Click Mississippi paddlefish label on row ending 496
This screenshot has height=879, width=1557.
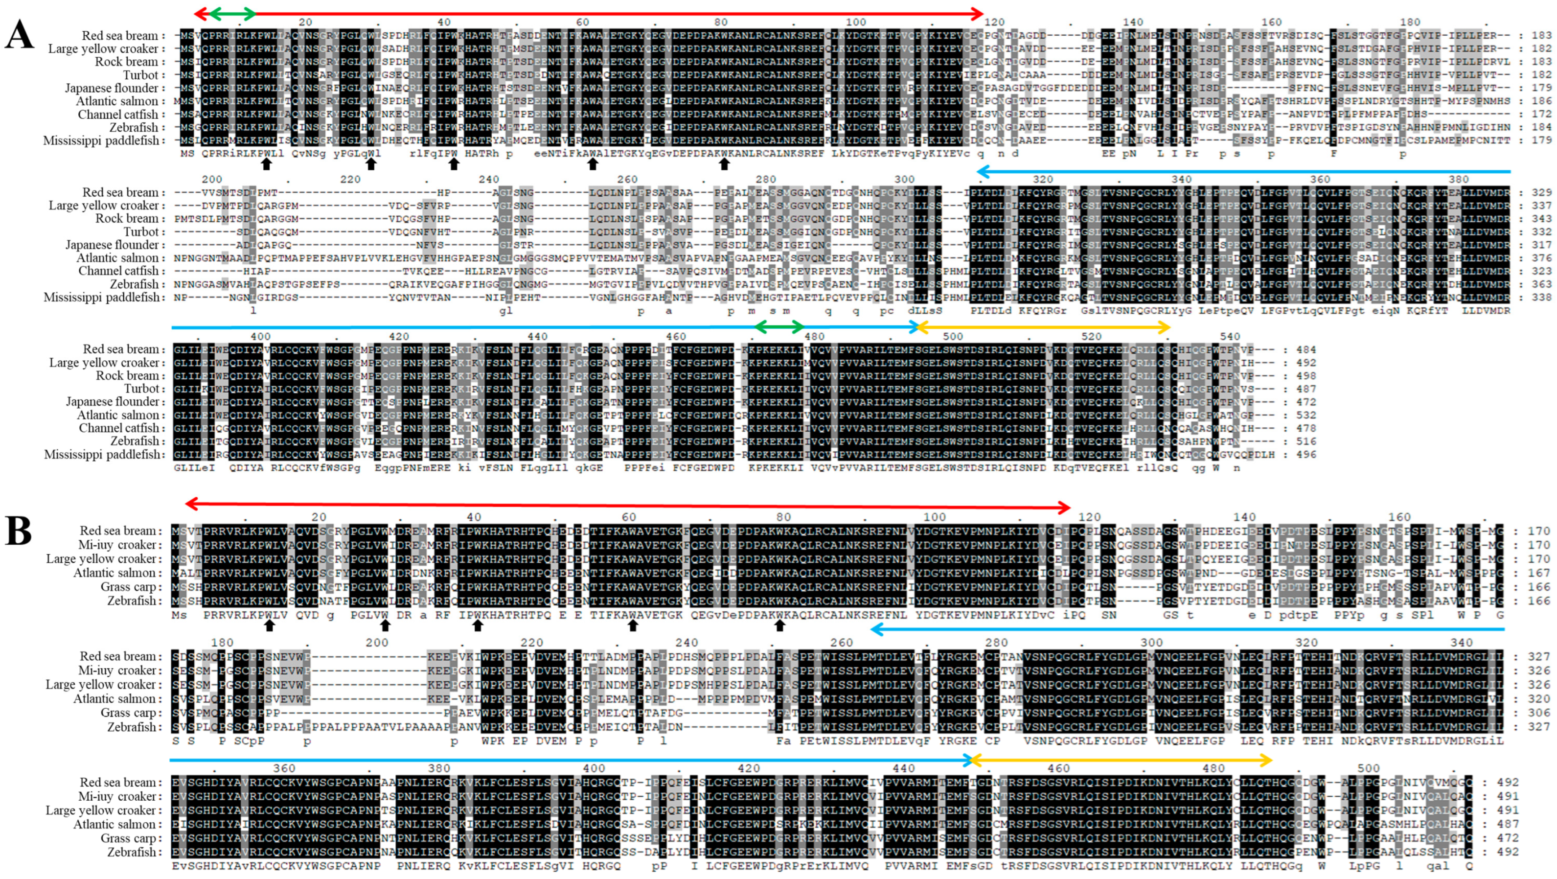click(102, 455)
